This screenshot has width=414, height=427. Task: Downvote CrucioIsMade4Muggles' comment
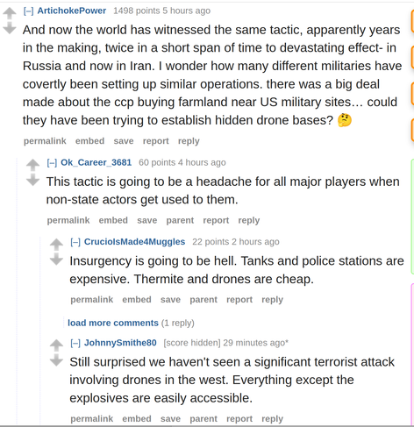coord(56,259)
